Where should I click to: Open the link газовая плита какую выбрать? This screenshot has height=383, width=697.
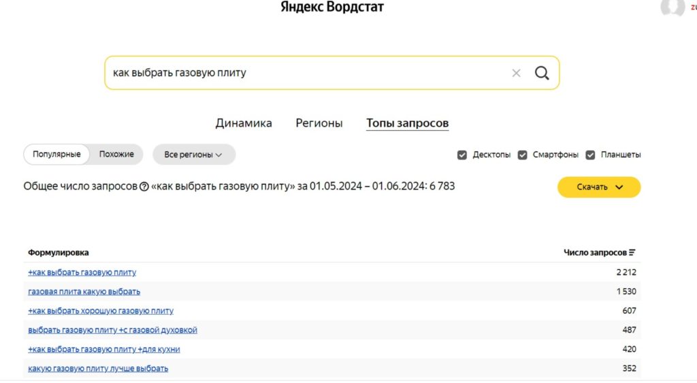[84, 292]
